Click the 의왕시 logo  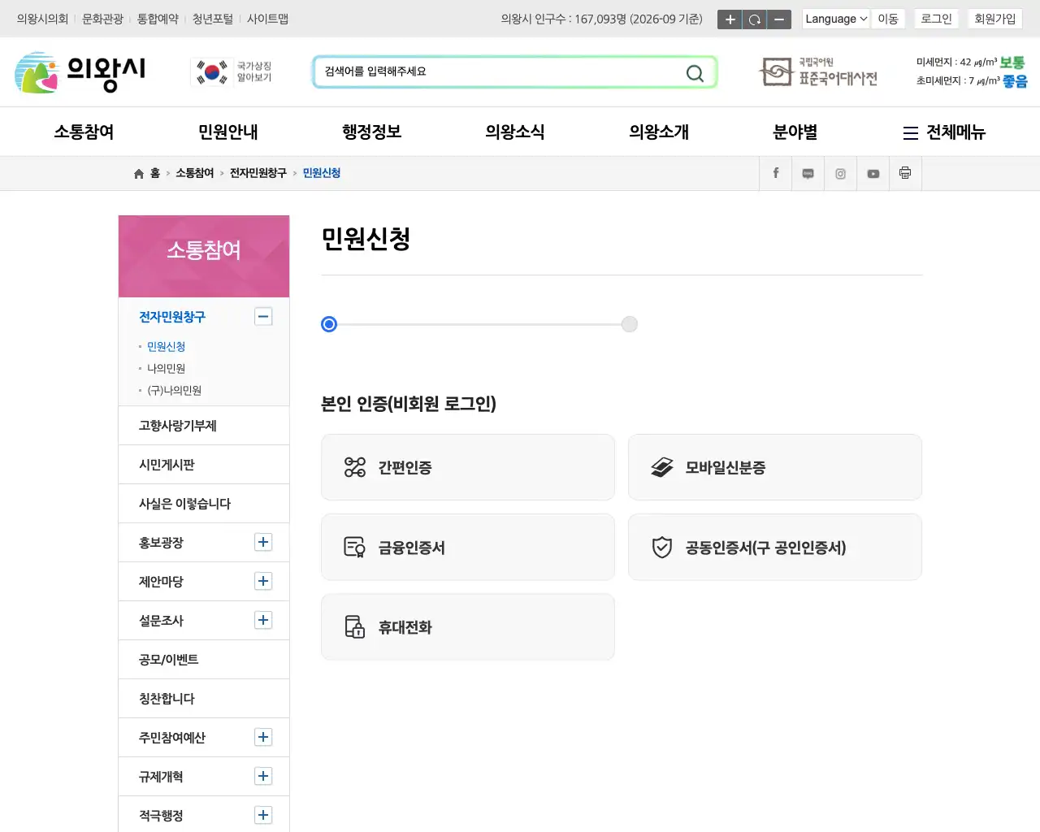pos(80,72)
